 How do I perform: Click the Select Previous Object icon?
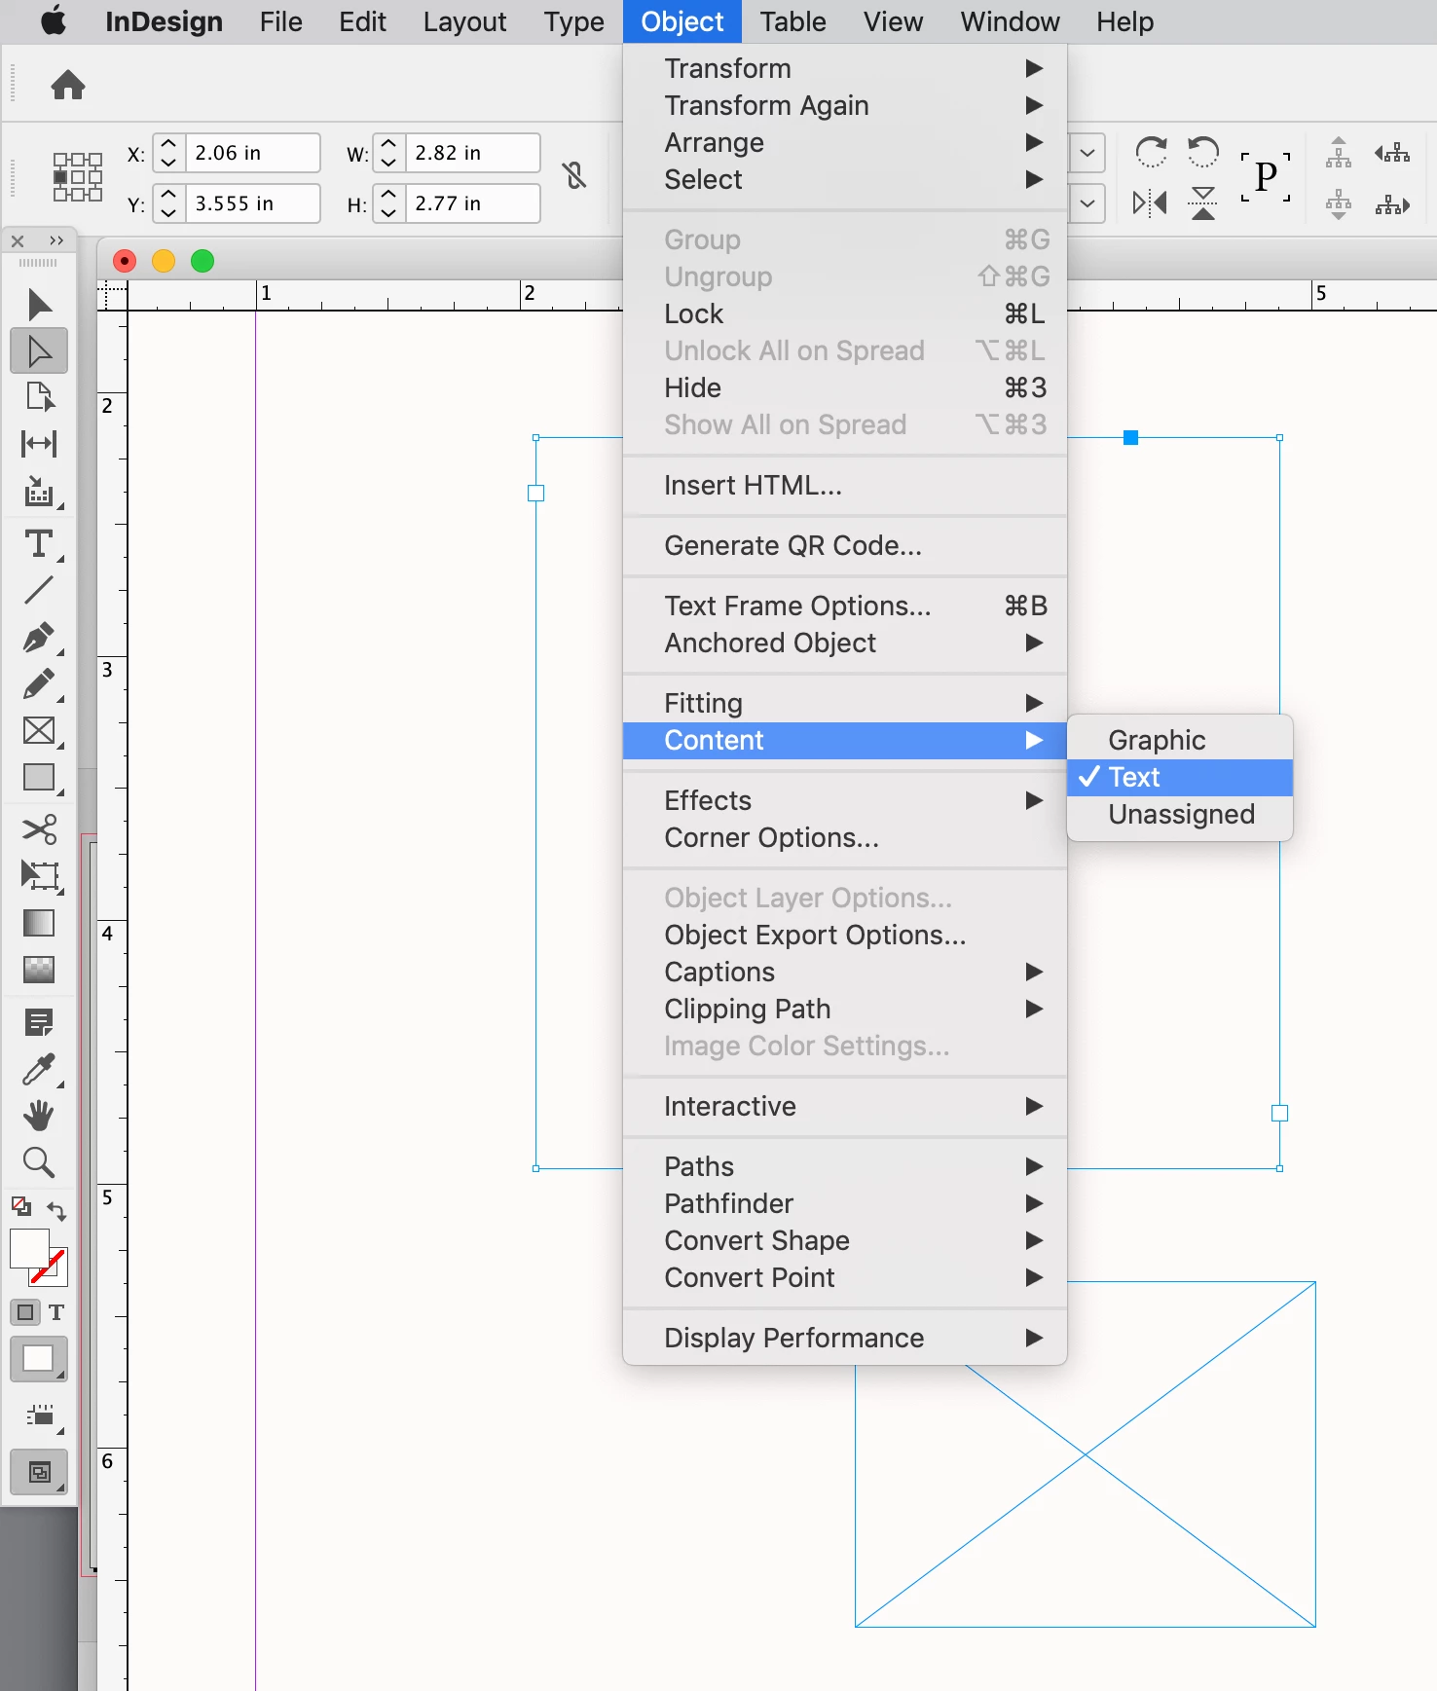(1392, 152)
